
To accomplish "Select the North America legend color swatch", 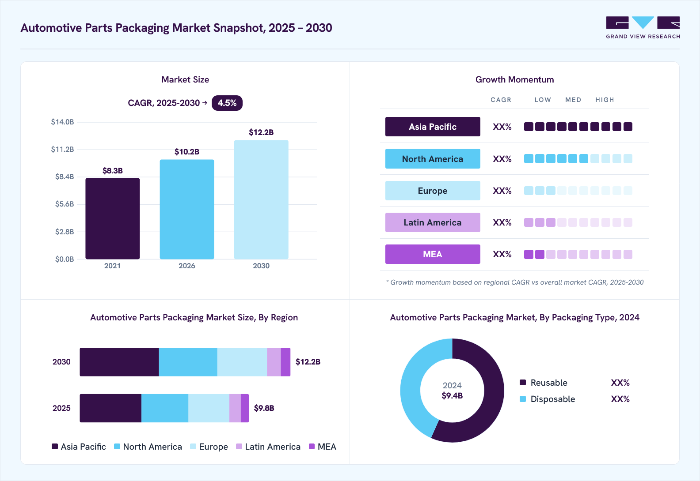I will tap(117, 447).
